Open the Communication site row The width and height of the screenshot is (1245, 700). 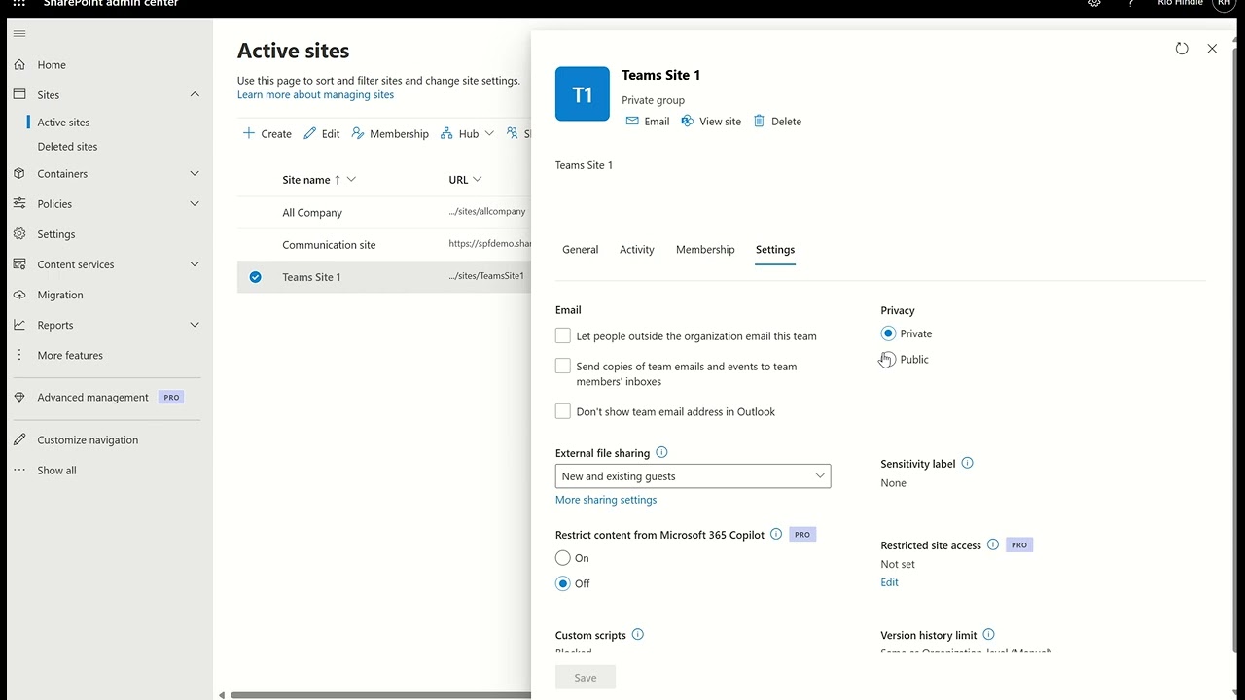(384, 244)
